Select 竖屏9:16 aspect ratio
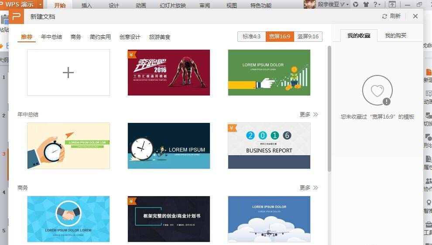This screenshot has width=432, height=245. pyautogui.click(x=308, y=36)
